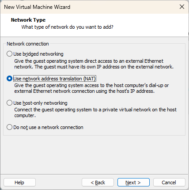This screenshot has height=190, width=189.
Task: Click the Network Type heading
Action: (x=28, y=20)
